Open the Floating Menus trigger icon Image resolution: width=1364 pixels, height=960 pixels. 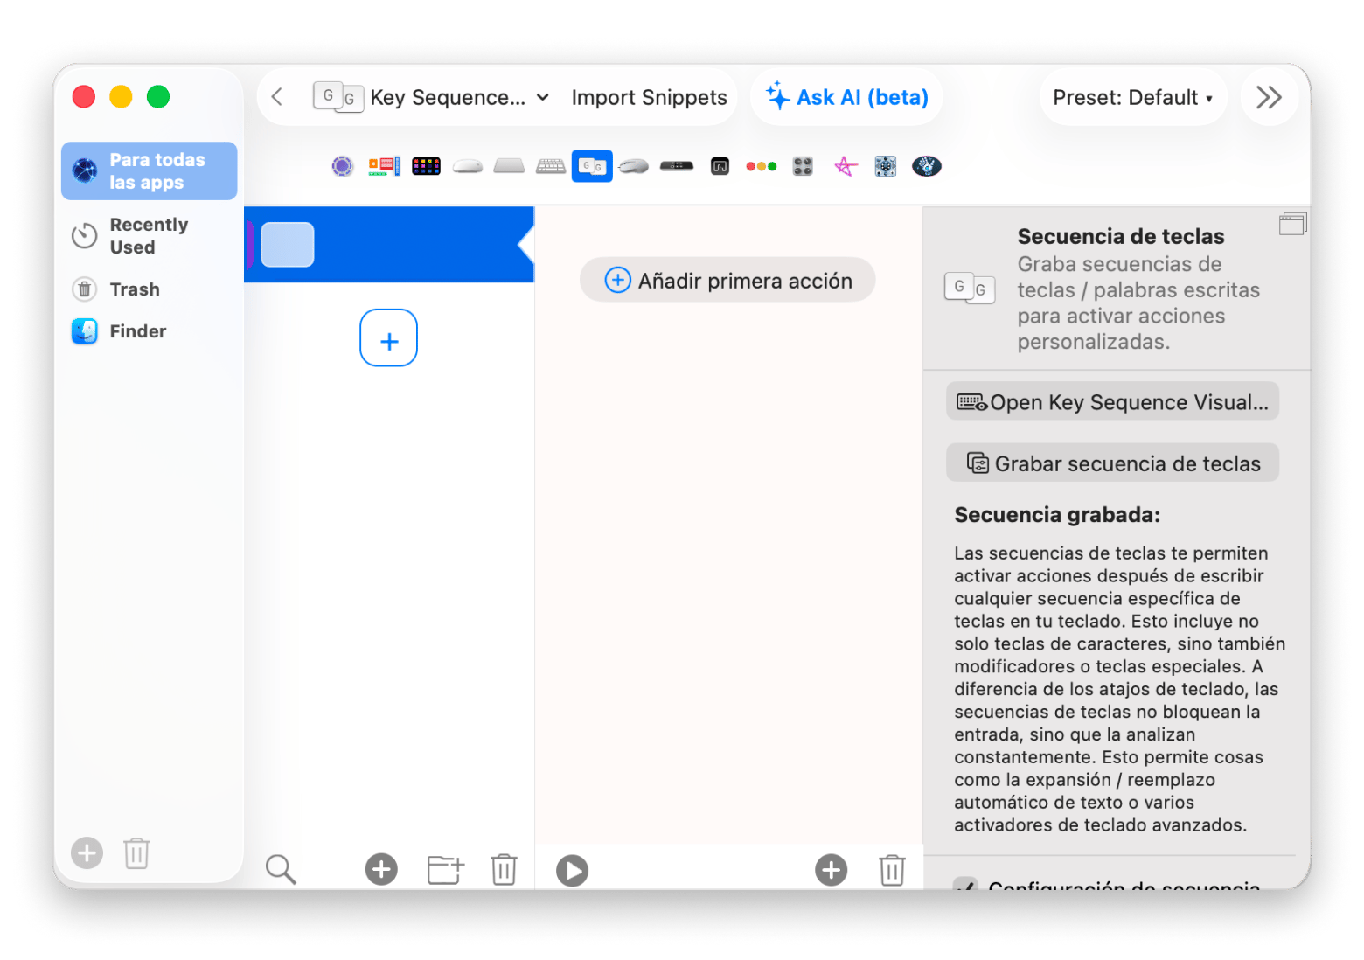pos(384,166)
